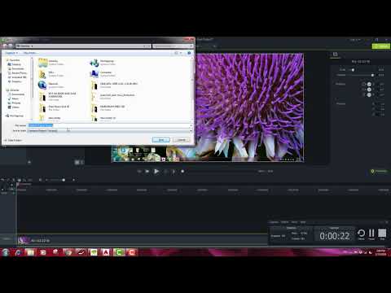Click the Play button under canvas
Screen dimensions: 391x293
(156, 171)
